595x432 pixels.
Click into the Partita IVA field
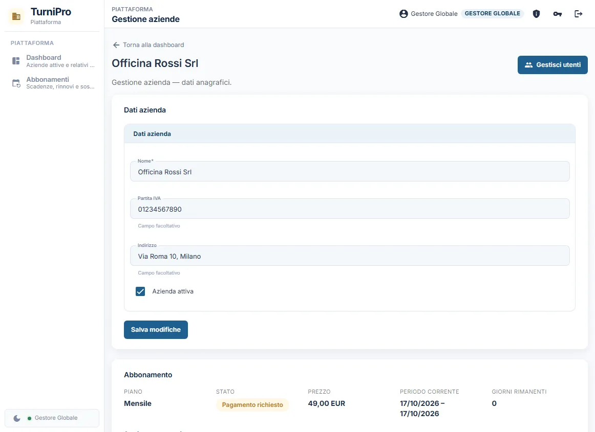pos(350,209)
